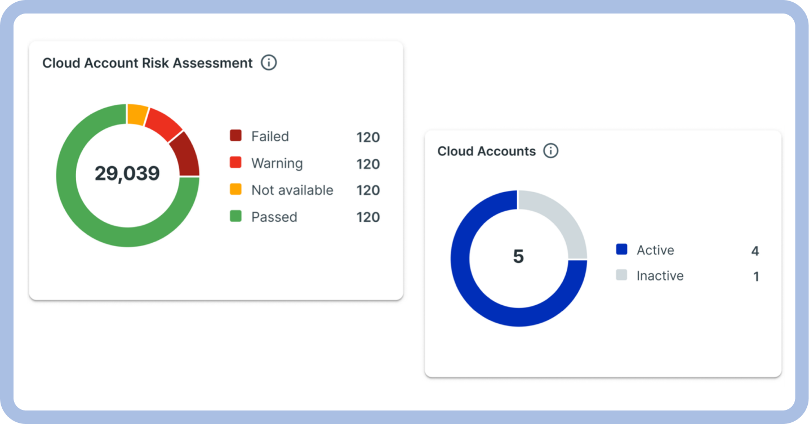809x424 pixels.
Task: Click the Cloud Accounts card title
Action: [487, 151]
